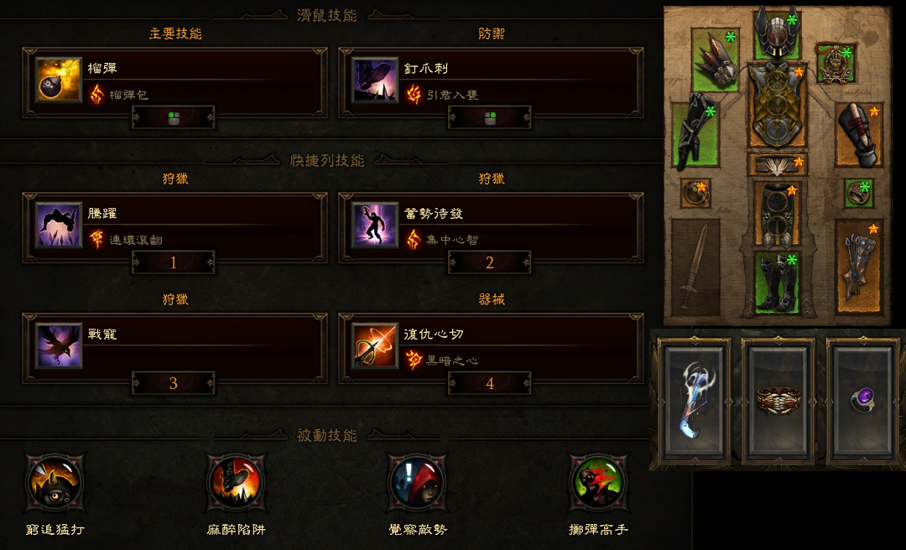This screenshot has height=550, width=906.
Task: Select the 釘爪刺 caltrops skill icon
Action: point(374,80)
